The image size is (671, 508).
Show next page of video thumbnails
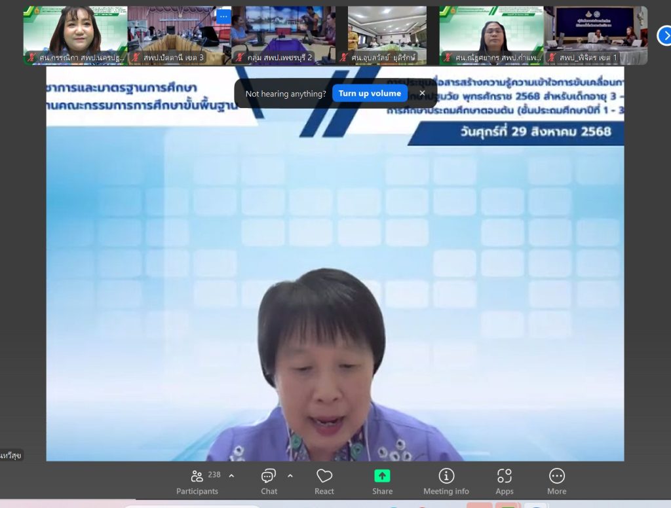(x=664, y=35)
